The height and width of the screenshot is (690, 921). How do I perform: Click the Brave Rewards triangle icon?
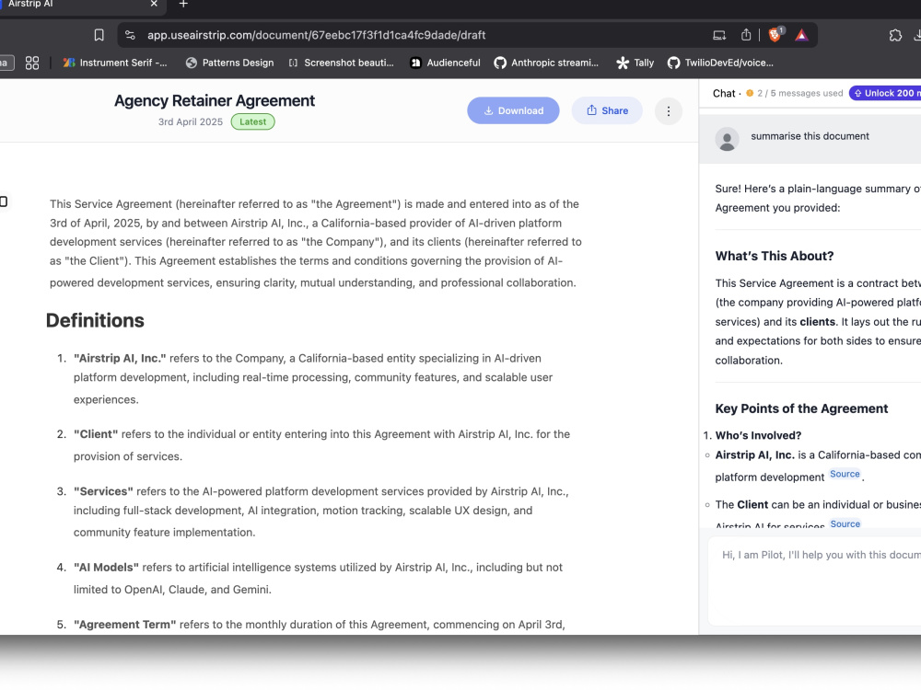pyautogui.click(x=802, y=35)
